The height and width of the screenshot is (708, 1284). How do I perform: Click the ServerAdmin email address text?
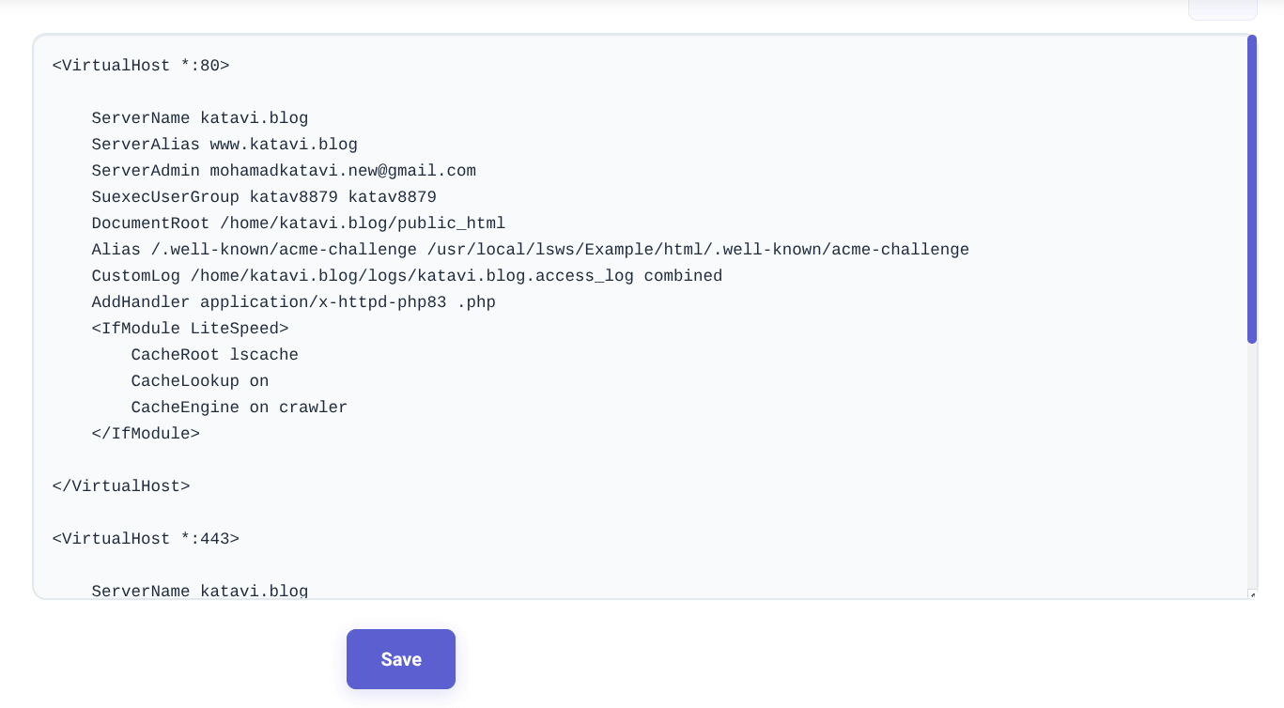[343, 171]
